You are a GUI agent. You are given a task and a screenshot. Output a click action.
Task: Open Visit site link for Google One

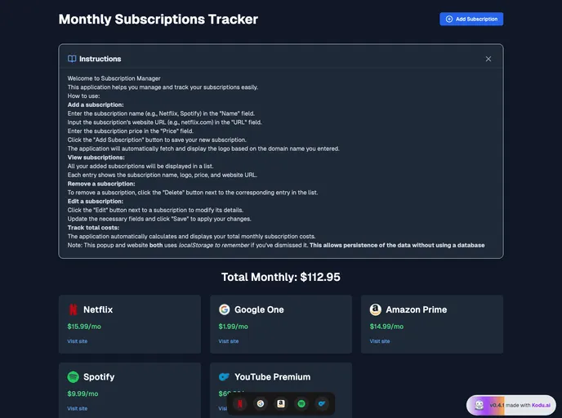pos(228,341)
